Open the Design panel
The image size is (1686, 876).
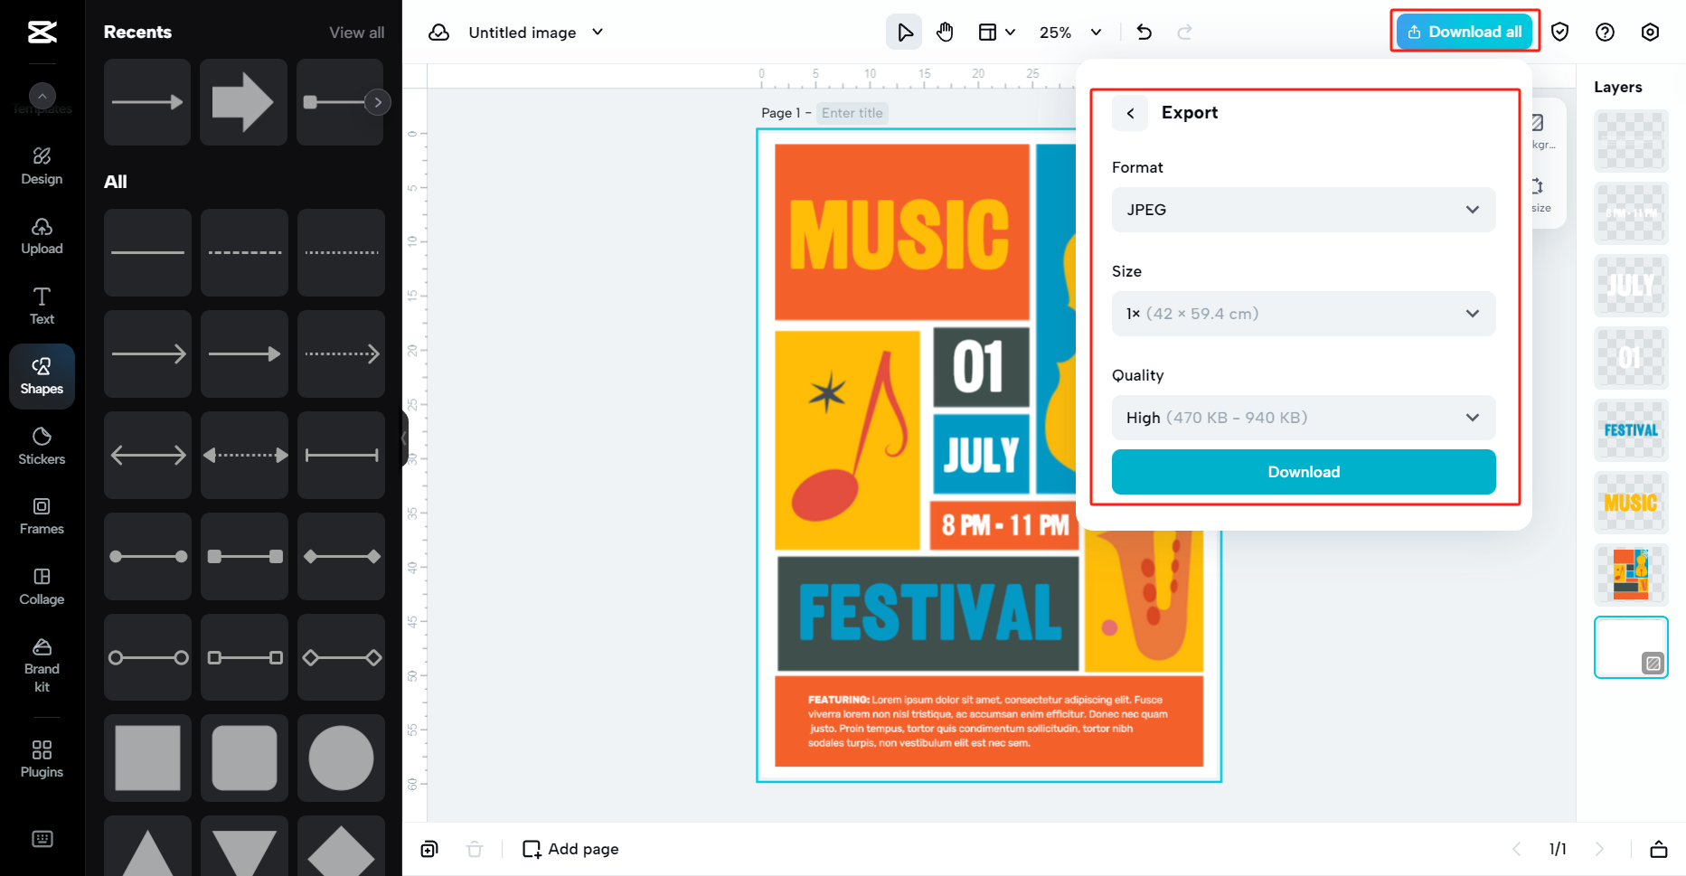(42, 166)
